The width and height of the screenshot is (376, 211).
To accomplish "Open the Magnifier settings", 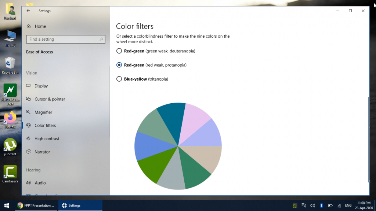I will 44,112.
